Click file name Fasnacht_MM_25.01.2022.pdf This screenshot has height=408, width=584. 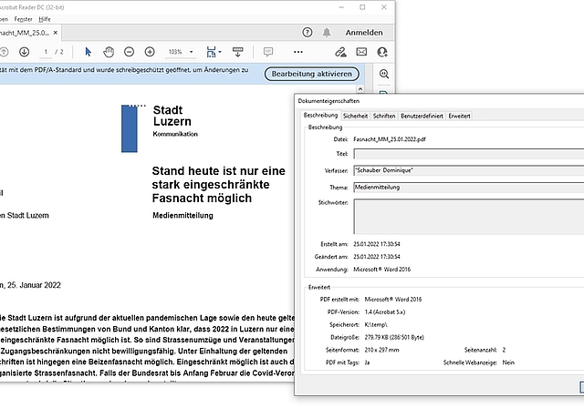coord(390,139)
